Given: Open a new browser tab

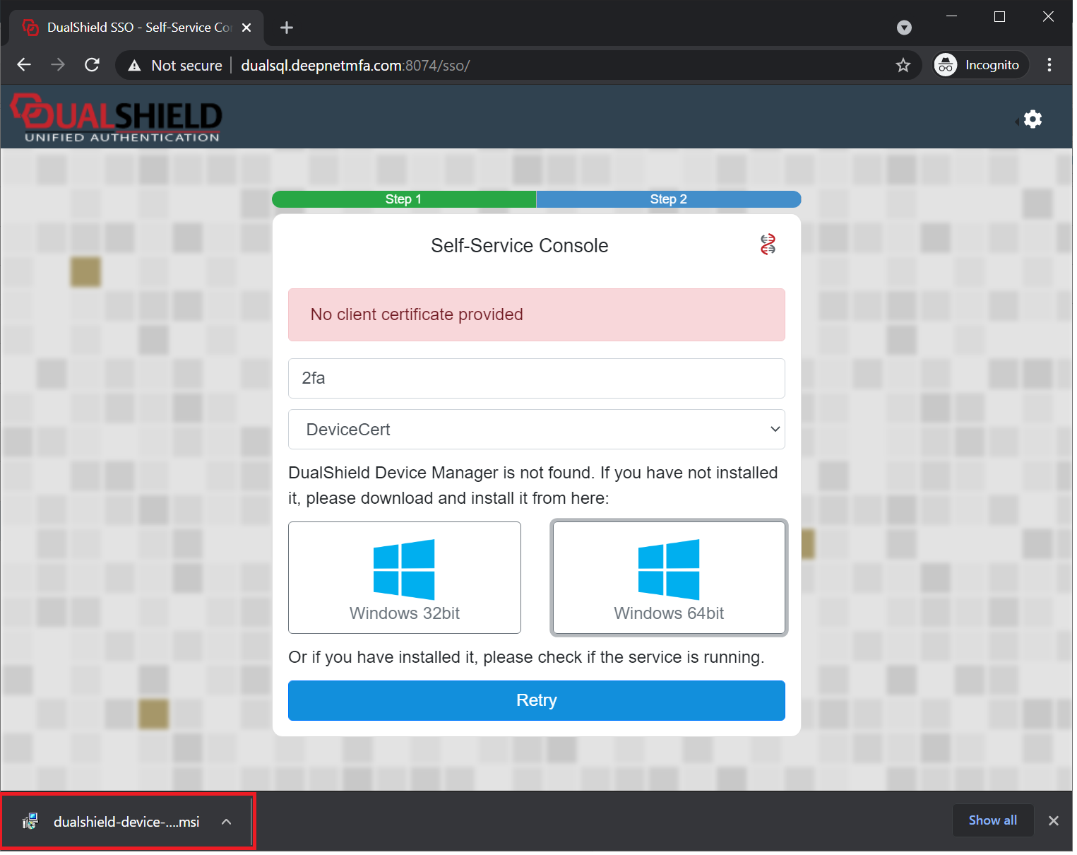Looking at the screenshot, I should pyautogui.click(x=286, y=28).
